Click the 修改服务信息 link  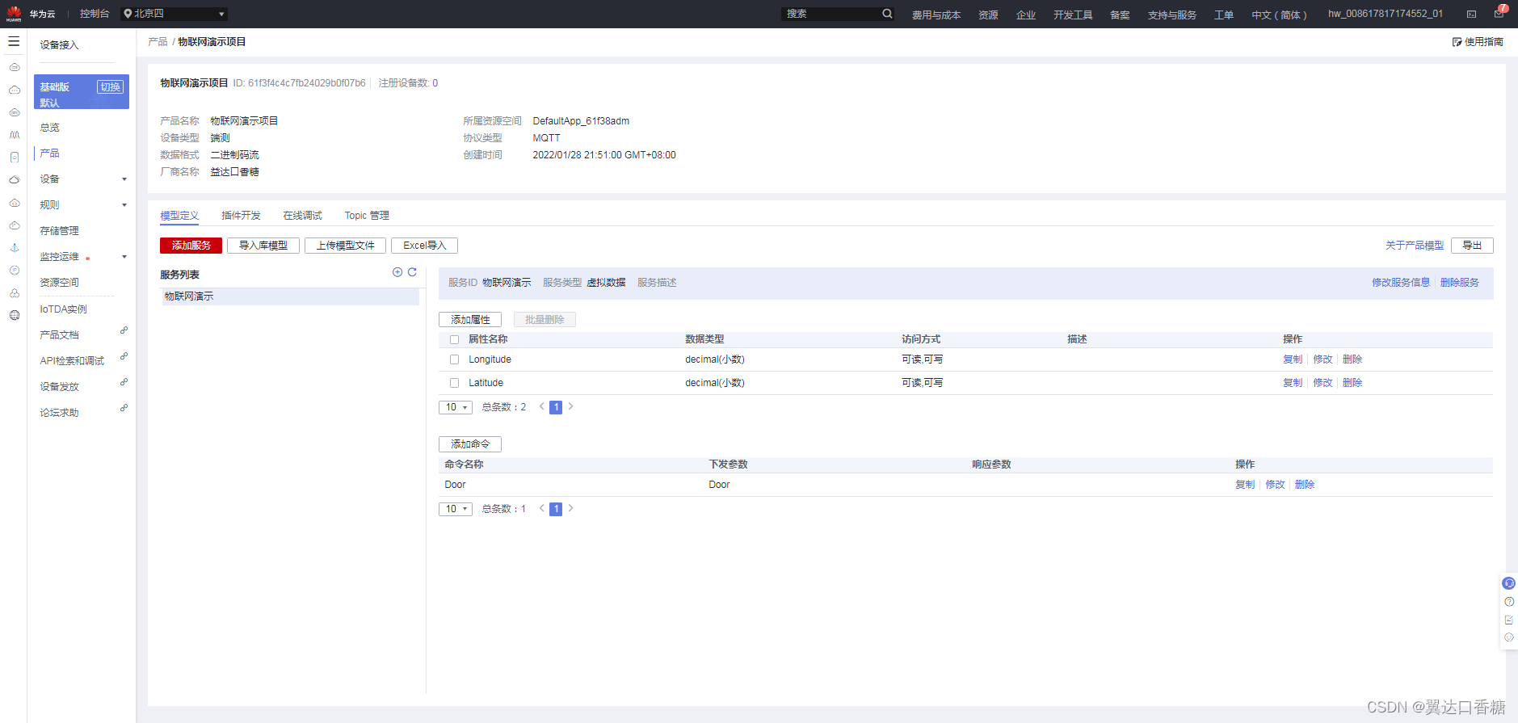click(x=1400, y=283)
